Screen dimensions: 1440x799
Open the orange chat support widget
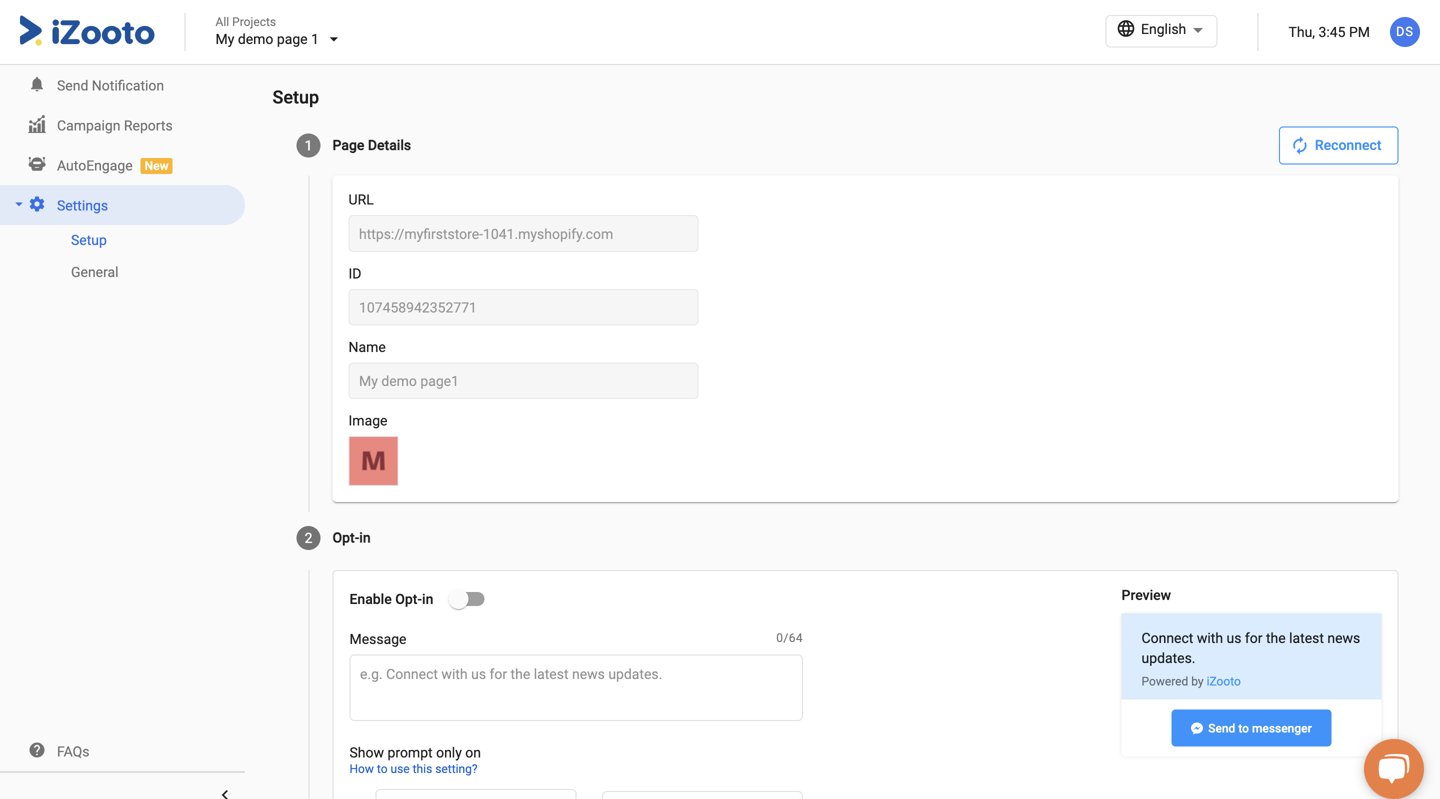[x=1393, y=769]
